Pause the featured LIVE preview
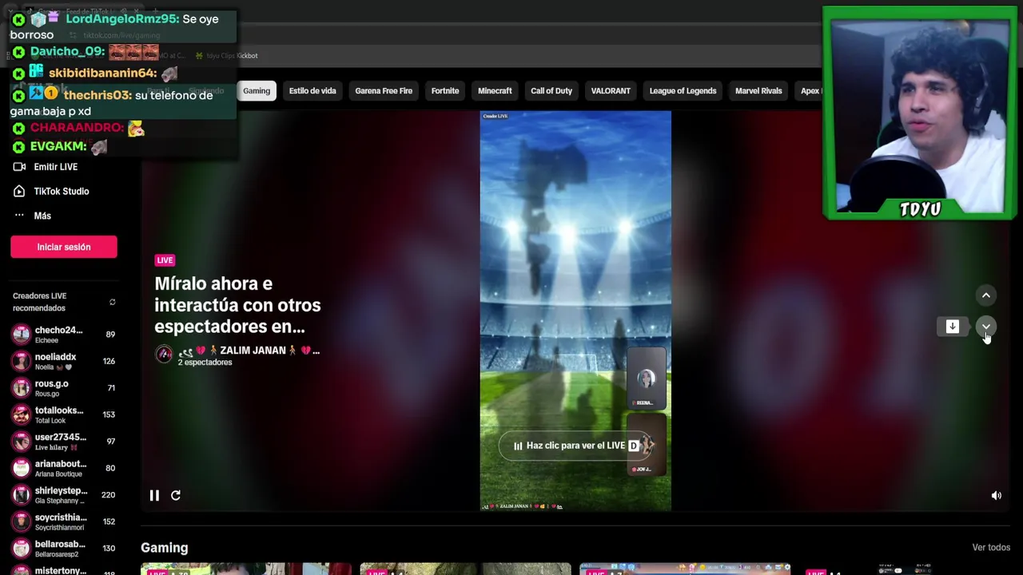 pos(154,495)
